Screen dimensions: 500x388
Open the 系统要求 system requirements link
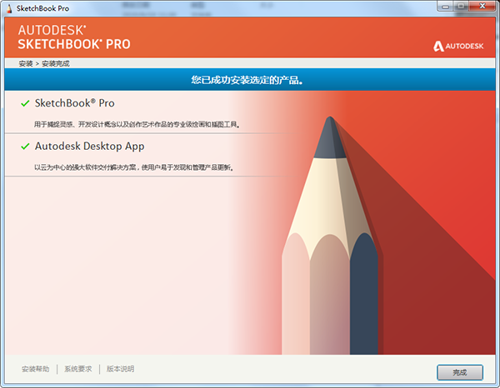click(78, 369)
